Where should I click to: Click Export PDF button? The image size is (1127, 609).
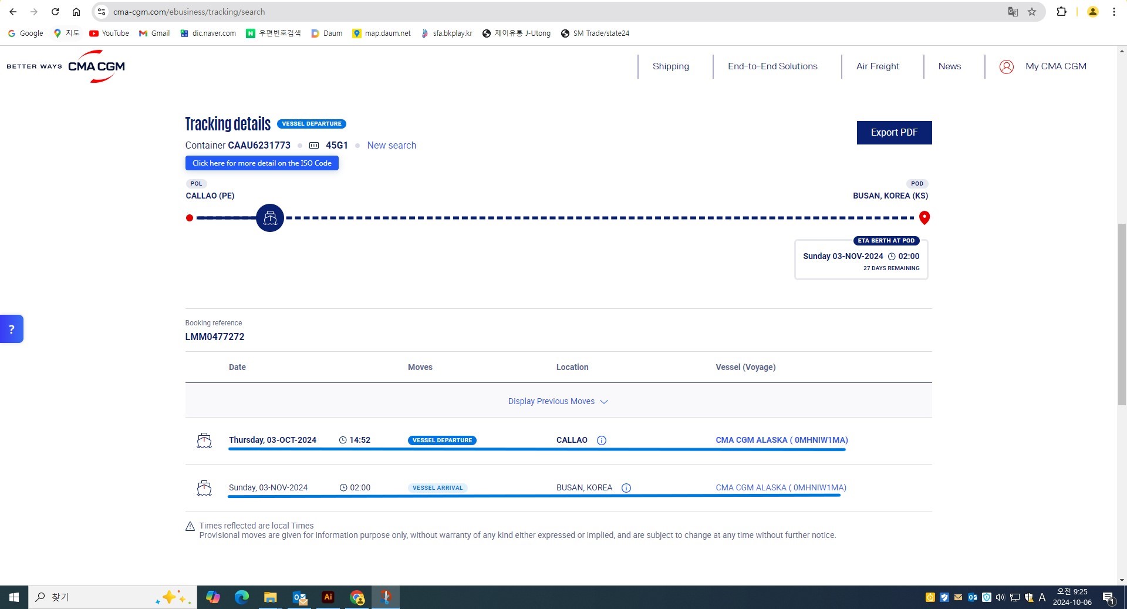[894, 133]
